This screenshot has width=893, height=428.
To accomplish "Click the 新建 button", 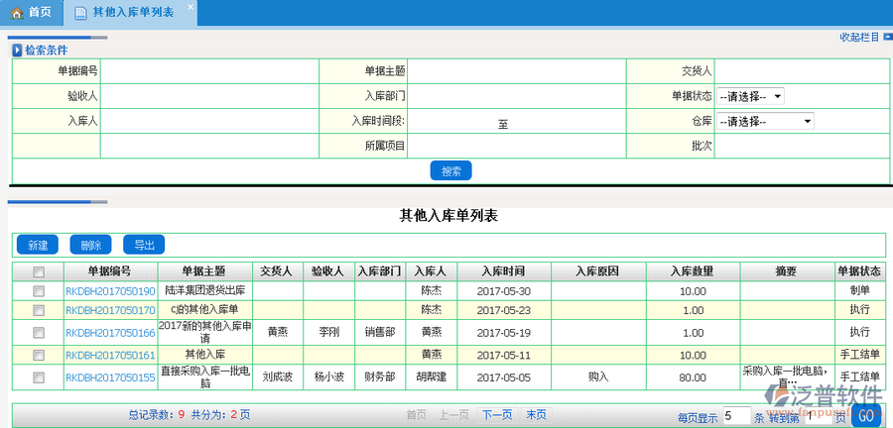I will [x=38, y=245].
